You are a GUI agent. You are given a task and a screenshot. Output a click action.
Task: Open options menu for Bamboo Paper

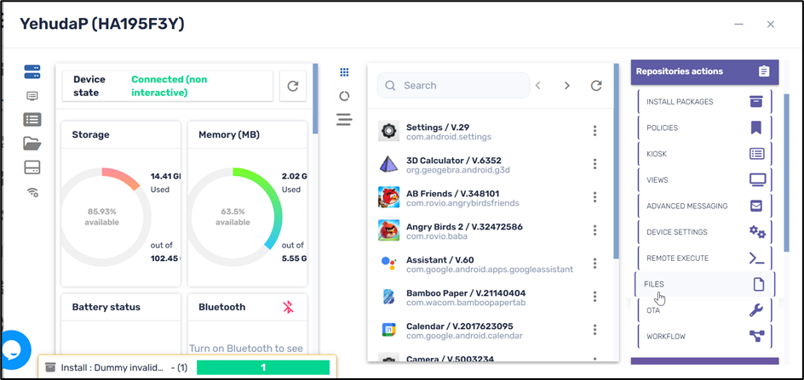[594, 296]
